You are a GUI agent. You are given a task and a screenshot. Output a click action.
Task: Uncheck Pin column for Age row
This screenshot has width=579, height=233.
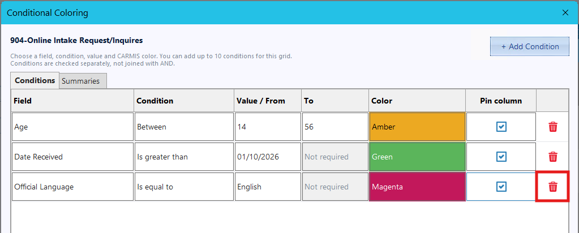tap(501, 127)
